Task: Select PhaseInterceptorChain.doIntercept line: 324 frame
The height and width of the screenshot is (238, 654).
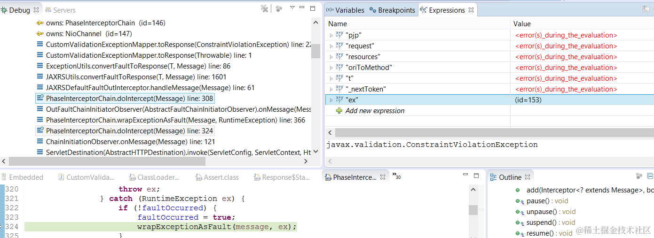Action: pos(125,131)
